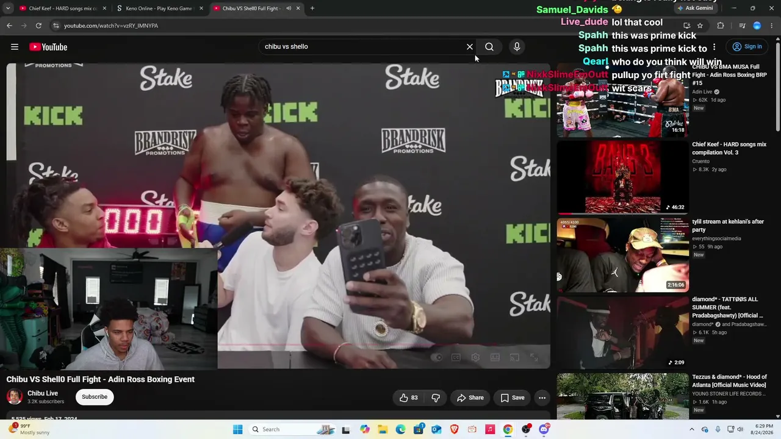Open the Chrome profile avatar

pos(757,26)
